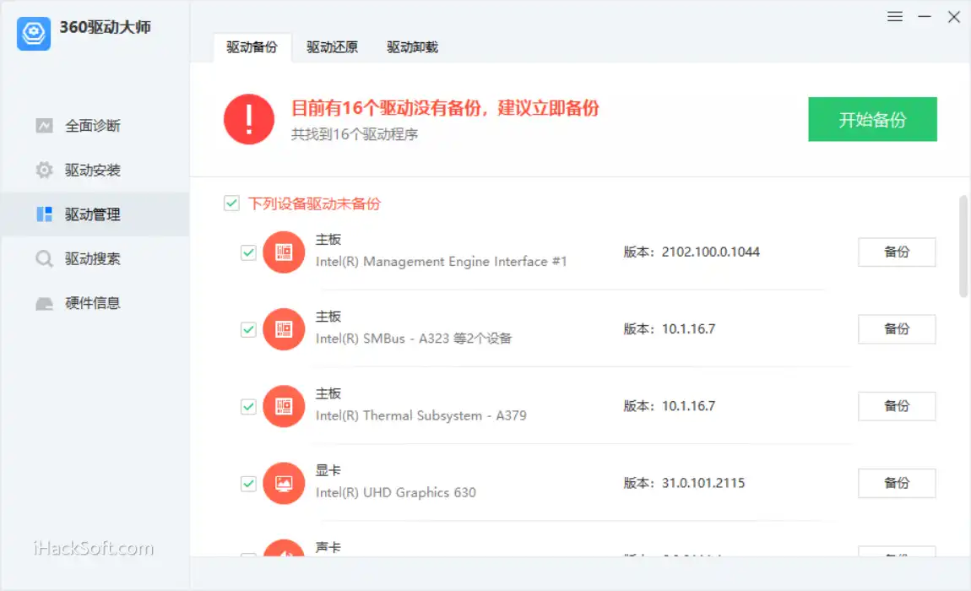Uncheck Intel Thermal Subsystem A379 checkbox
Screen dimensions: 971x591
coord(248,406)
